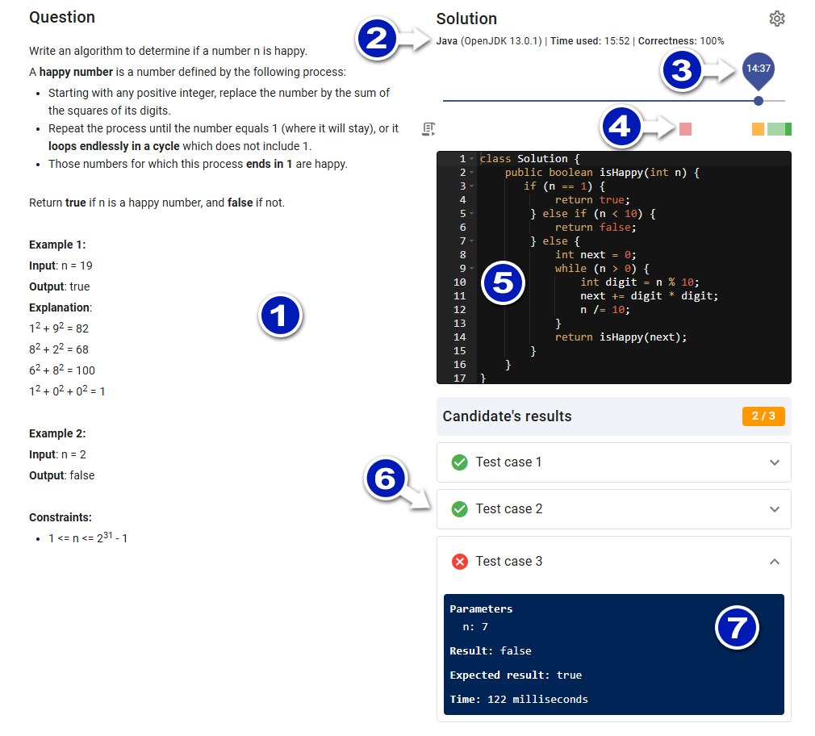Viewport: 815px width, 736px height.
Task: Click the orange event marker near the timeline end
Action: 757,128
